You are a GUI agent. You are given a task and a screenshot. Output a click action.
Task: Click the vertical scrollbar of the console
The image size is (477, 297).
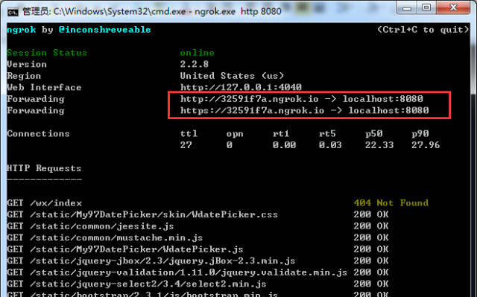click(473, 160)
